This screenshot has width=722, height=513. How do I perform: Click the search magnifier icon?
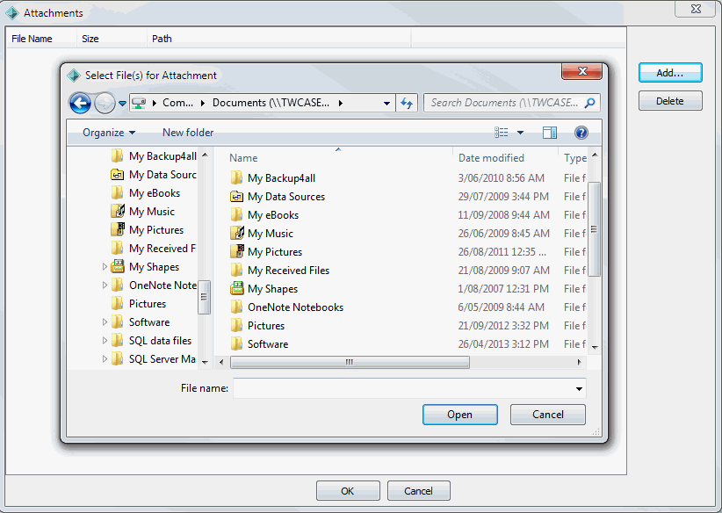590,103
